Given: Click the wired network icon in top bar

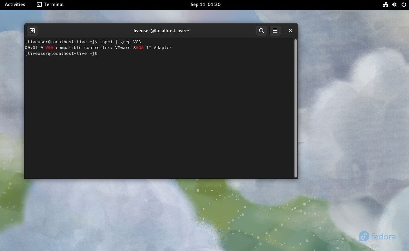Looking at the screenshot, I should tap(386, 5).
